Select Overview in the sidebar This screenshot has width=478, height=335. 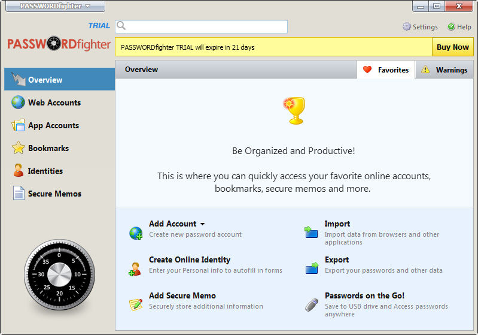click(60, 79)
